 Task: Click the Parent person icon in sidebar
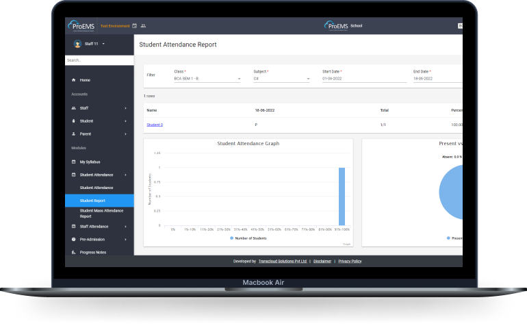click(x=74, y=134)
